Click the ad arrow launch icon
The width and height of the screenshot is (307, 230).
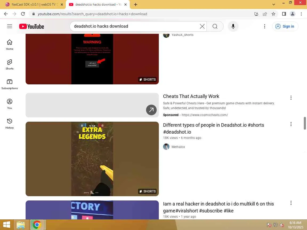(x=151, y=110)
